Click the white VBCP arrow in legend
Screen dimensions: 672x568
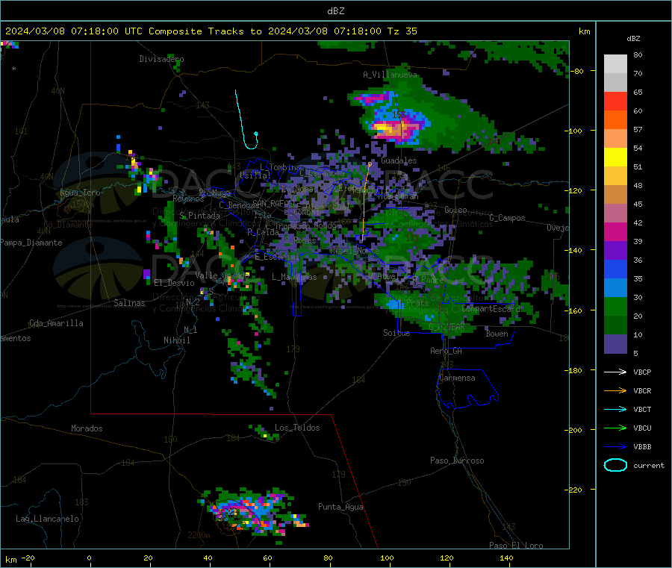(x=615, y=372)
